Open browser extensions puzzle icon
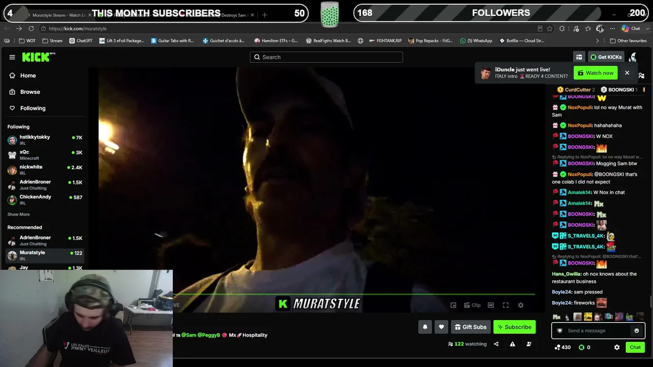Screen dimensions: 653x367 click(562, 29)
